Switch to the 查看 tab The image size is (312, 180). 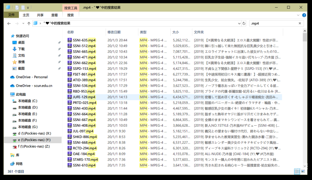pyautogui.click(x=55, y=15)
